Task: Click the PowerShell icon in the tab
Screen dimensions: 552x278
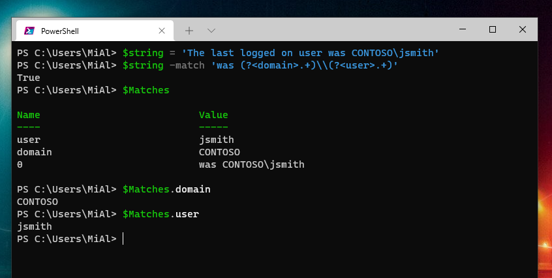Action: 29,31
